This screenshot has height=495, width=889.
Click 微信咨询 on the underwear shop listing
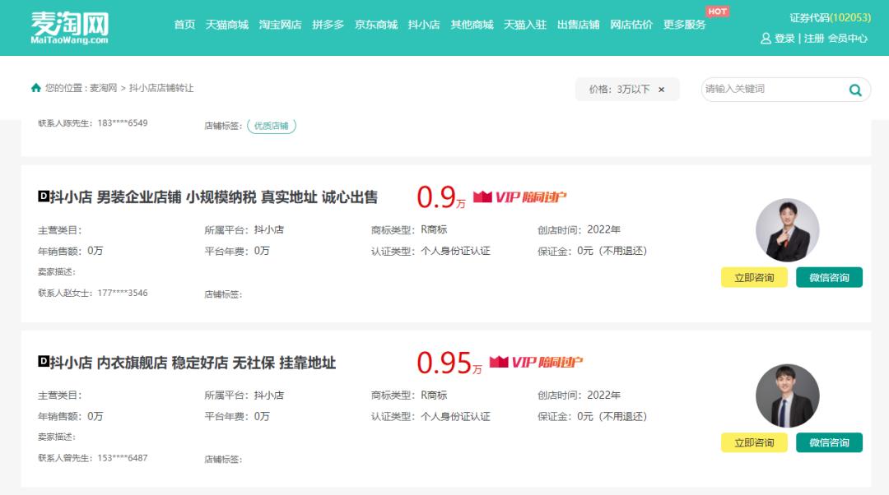(x=830, y=442)
